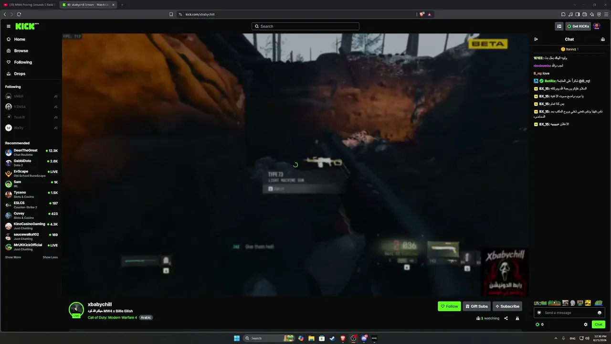611x344 pixels.
Task: Open Brave Shields icon in address bar
Action: click(421, 14)
